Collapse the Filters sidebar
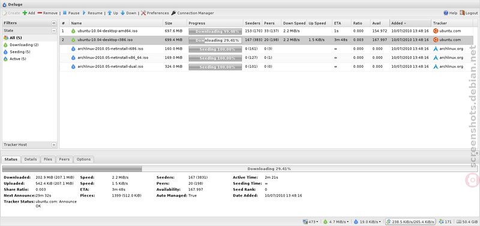 pos(54,23)
